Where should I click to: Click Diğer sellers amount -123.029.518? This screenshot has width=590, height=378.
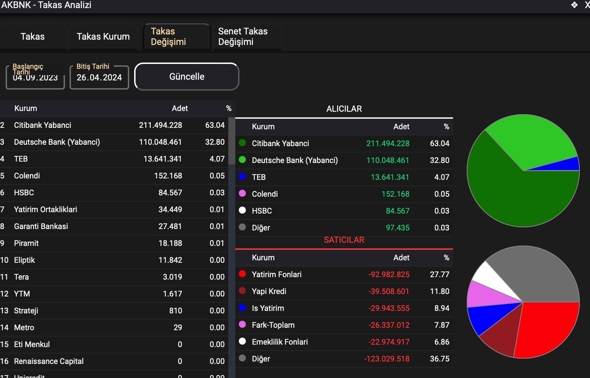[x=387, y=359]
